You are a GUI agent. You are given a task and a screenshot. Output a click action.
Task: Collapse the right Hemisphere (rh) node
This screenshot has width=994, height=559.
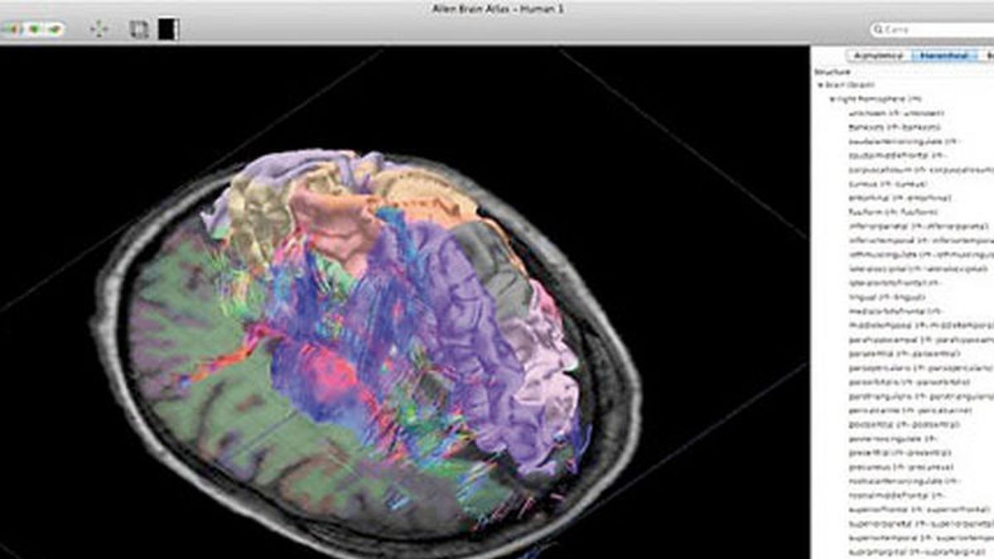tap(832, 99)
